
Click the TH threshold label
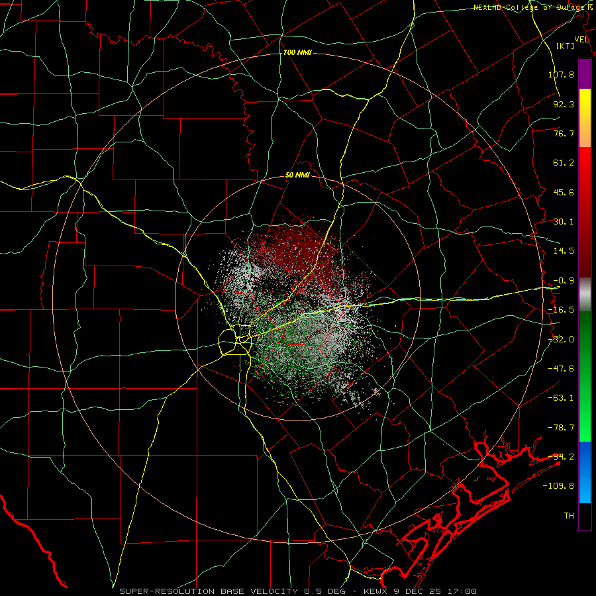pyautogui.click(x=569, y=516)
